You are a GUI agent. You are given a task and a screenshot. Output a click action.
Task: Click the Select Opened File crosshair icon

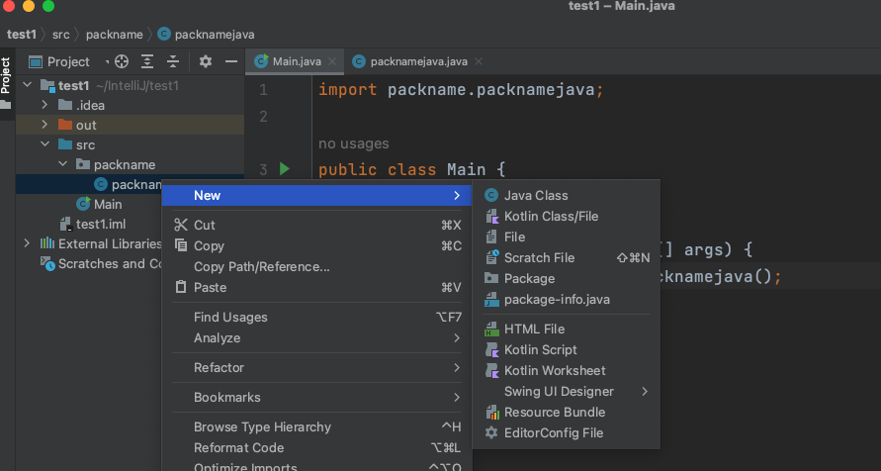(x=122, y=61)
